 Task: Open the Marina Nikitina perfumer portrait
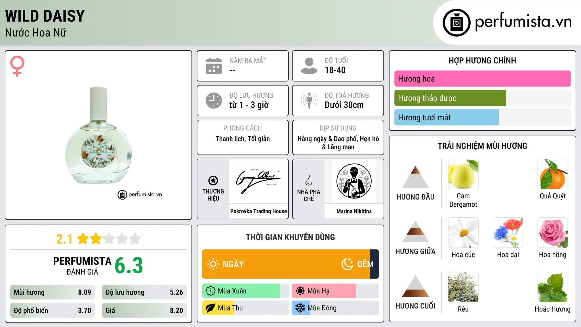(354, 181)
